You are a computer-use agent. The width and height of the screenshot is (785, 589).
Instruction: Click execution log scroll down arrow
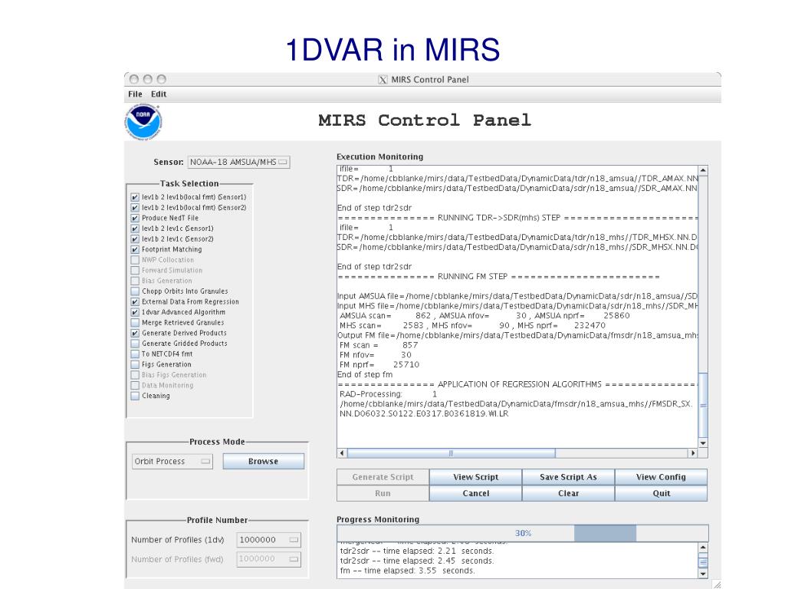703,443
